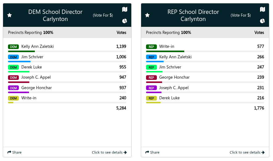Select George Honchar in the DEM results list
Image resolution: width=273 pixels, height=161 pixels.
(36, 88)
